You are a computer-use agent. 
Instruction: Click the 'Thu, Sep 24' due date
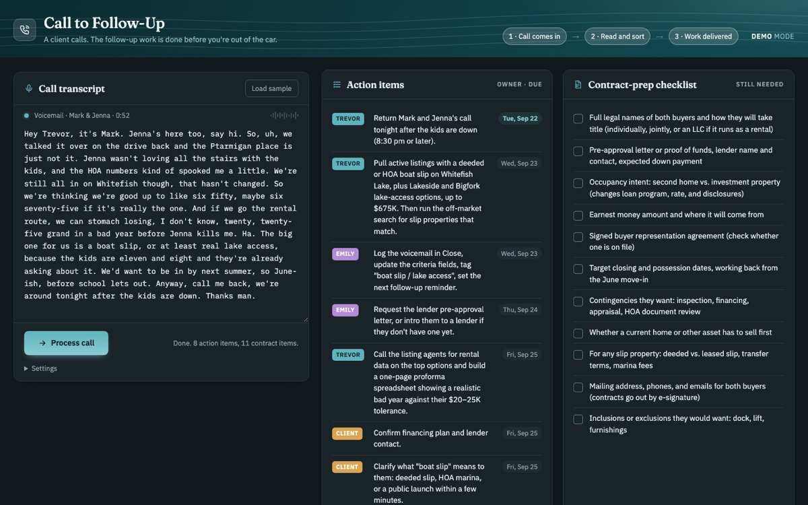pos(520,310)
